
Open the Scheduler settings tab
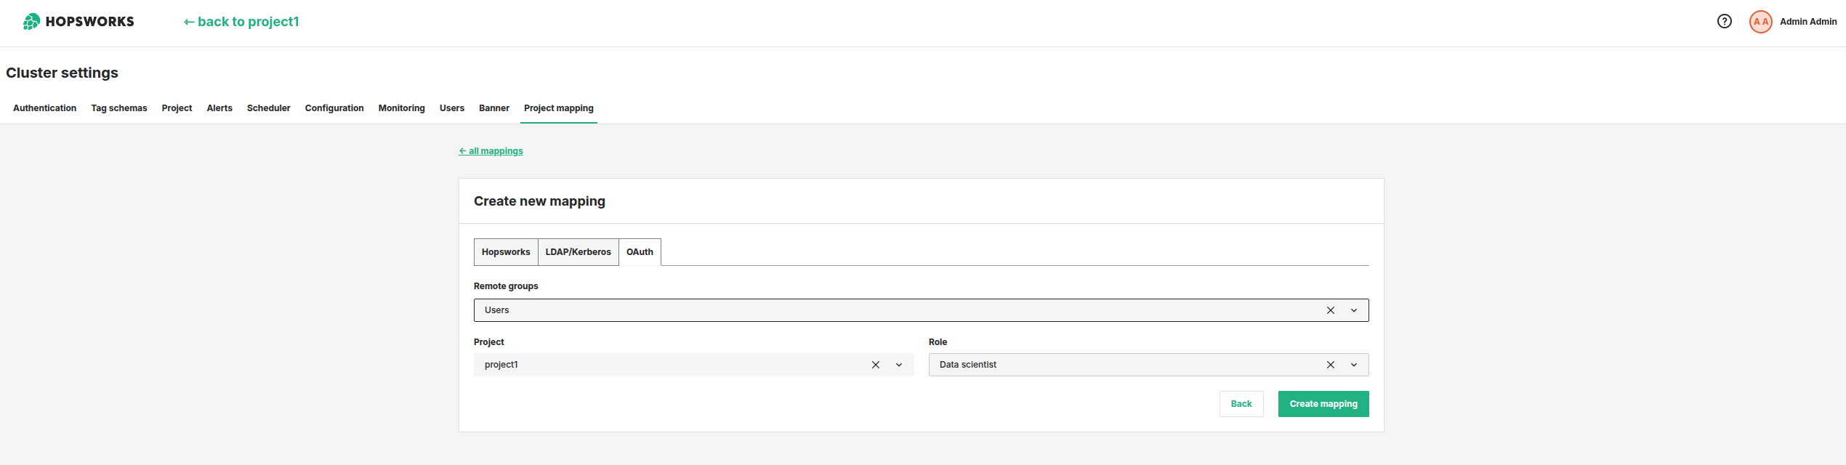tap(268, 108)
